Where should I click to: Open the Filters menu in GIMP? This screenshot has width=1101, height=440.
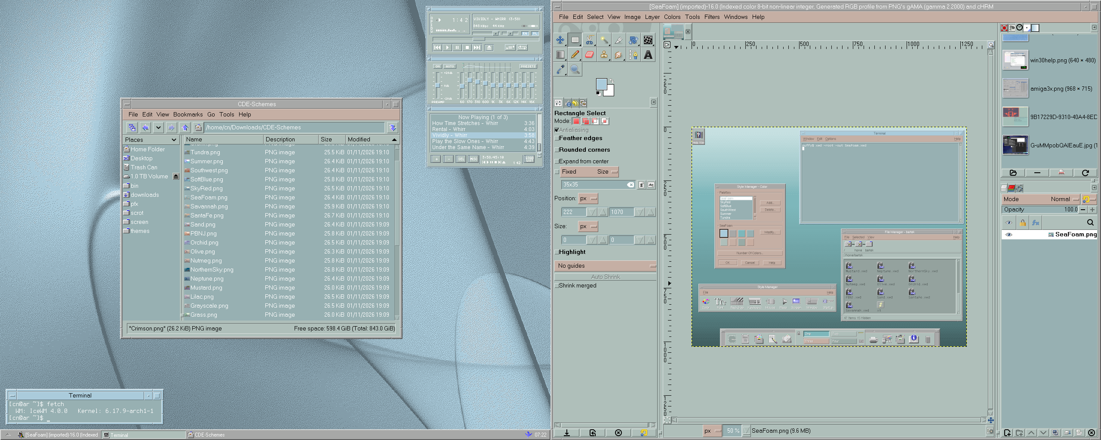711,17
